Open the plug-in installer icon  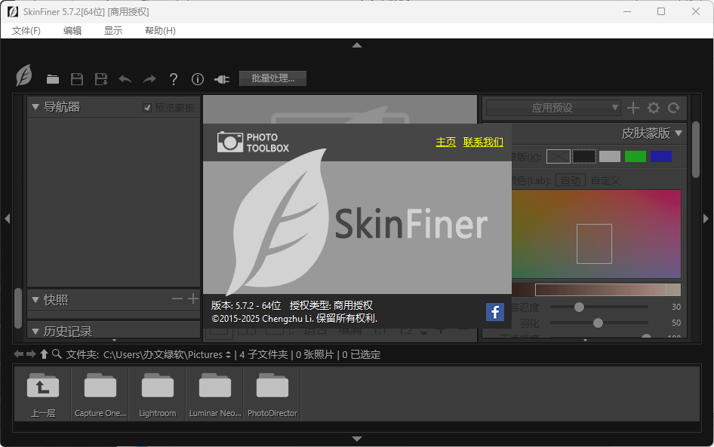(221, 78)
